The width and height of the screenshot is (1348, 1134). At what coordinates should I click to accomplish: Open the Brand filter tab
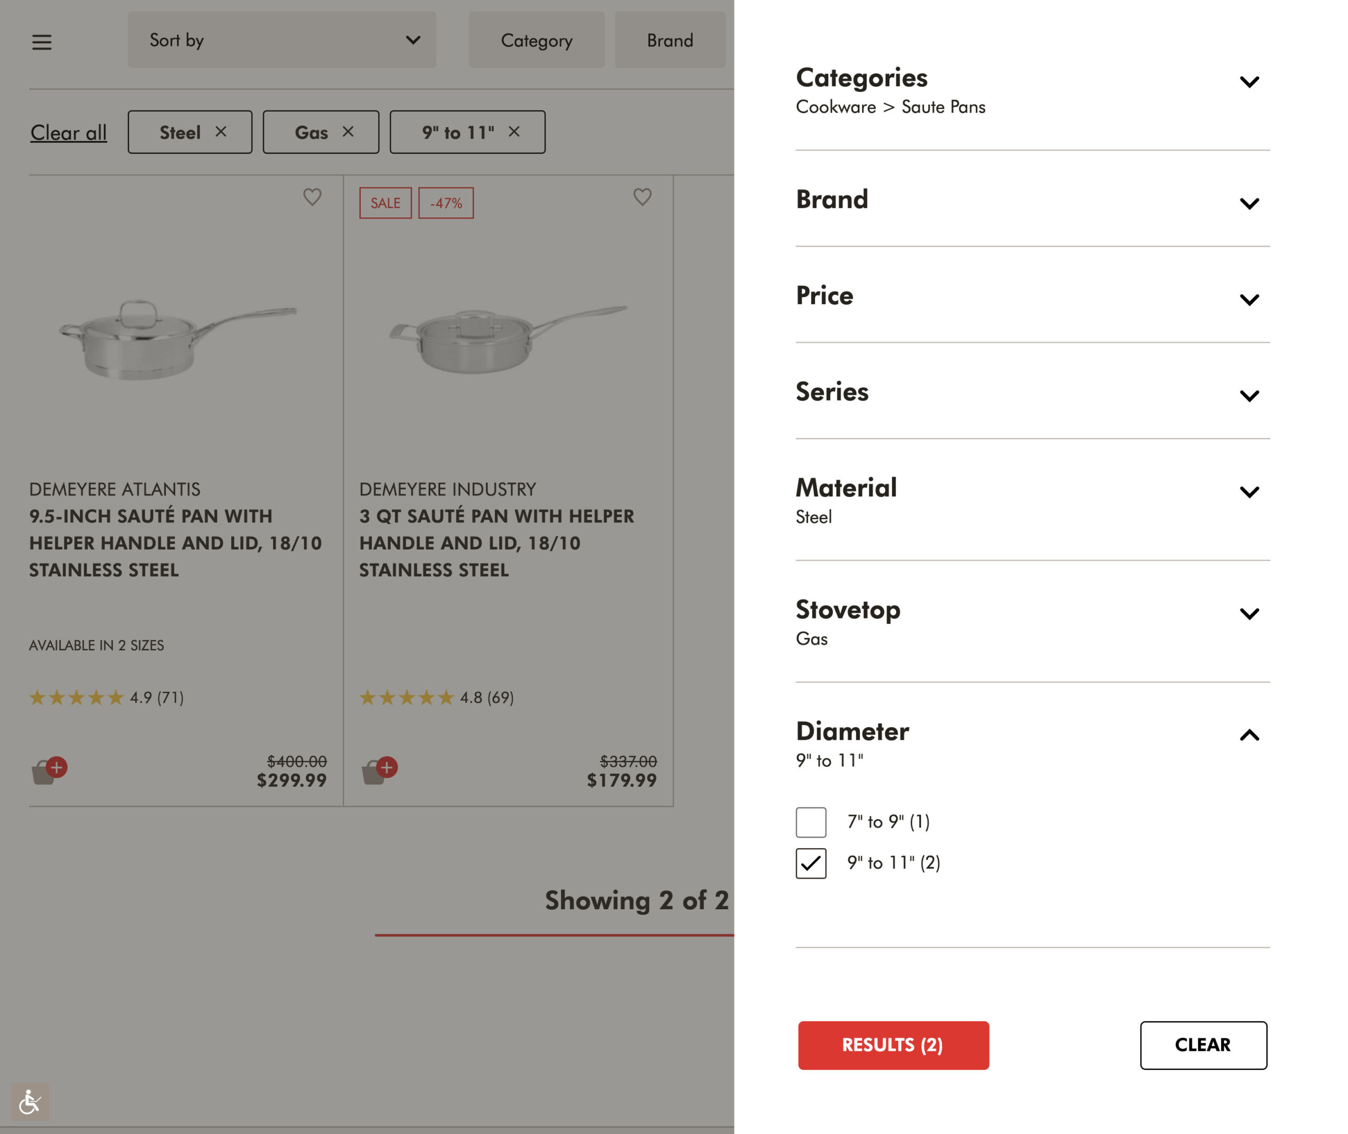(670, 40)
